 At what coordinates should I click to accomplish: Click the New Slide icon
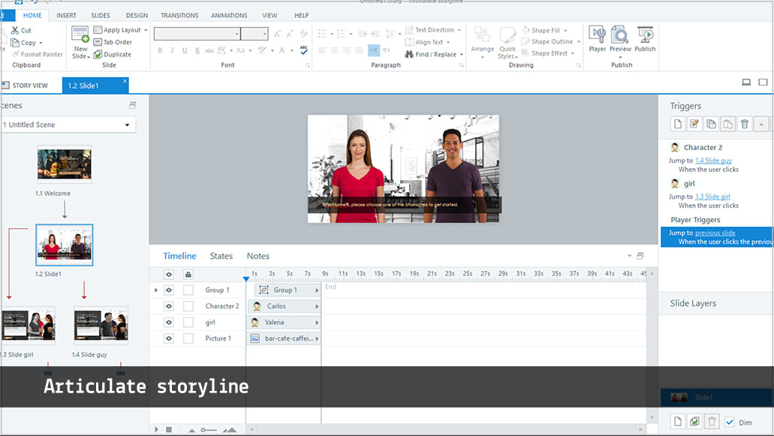click(80, 35)
